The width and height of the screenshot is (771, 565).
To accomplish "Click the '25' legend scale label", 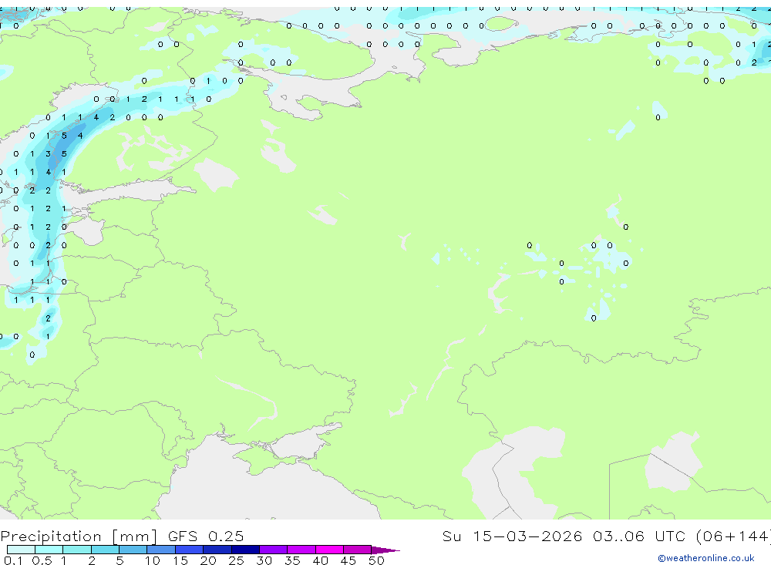I will click(236, 560).
